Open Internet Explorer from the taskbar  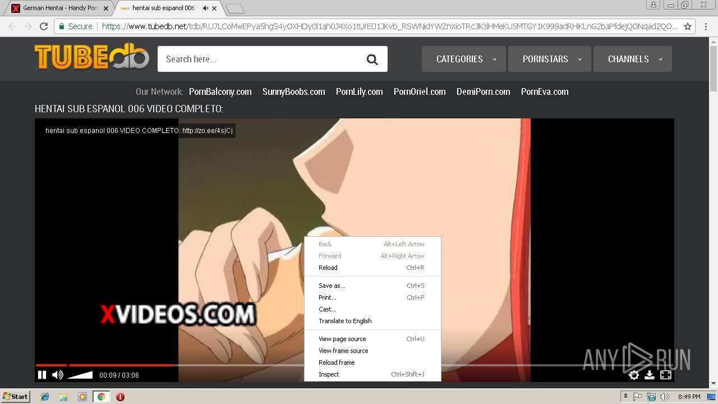point(45,397)
